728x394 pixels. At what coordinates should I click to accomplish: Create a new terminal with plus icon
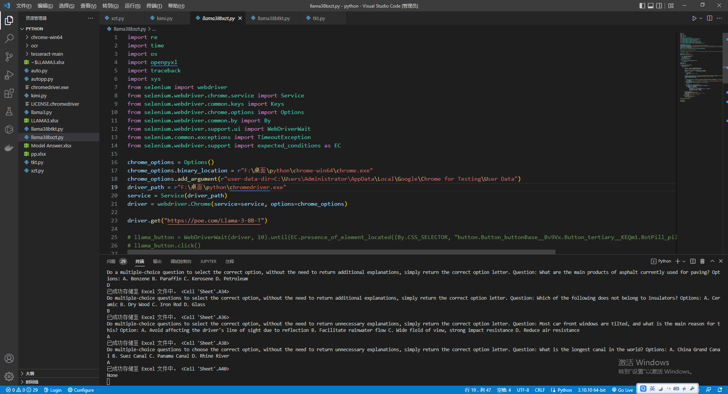[x=678, y=261]
